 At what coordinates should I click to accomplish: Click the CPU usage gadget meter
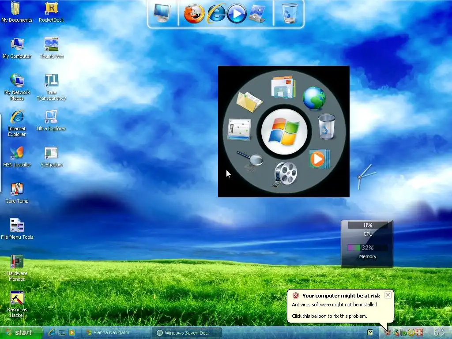coord(368,225)
